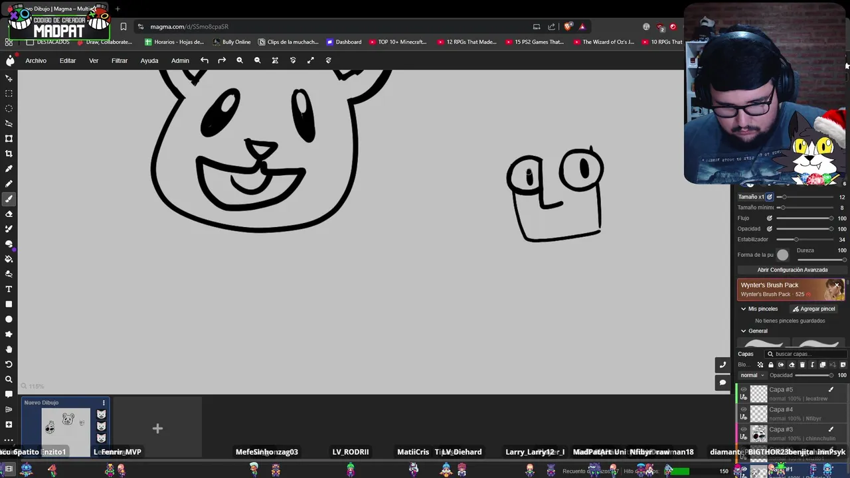Viewport: 850px width, 478px height.
Task: Toggle pen pressure for Tamaño
Action: pyautogui.click(x=770, y=197)
